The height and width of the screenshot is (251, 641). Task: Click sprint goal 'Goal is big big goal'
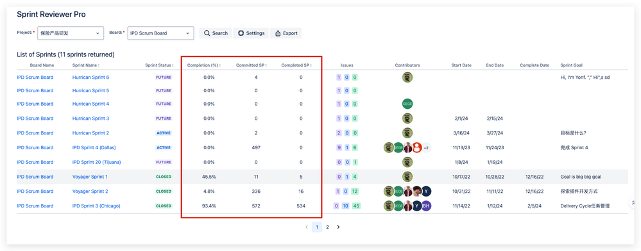click(x=581, y=177)
